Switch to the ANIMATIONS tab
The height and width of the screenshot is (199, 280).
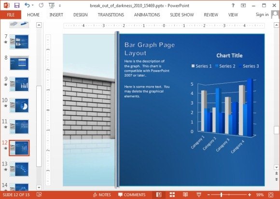point(147,15)
